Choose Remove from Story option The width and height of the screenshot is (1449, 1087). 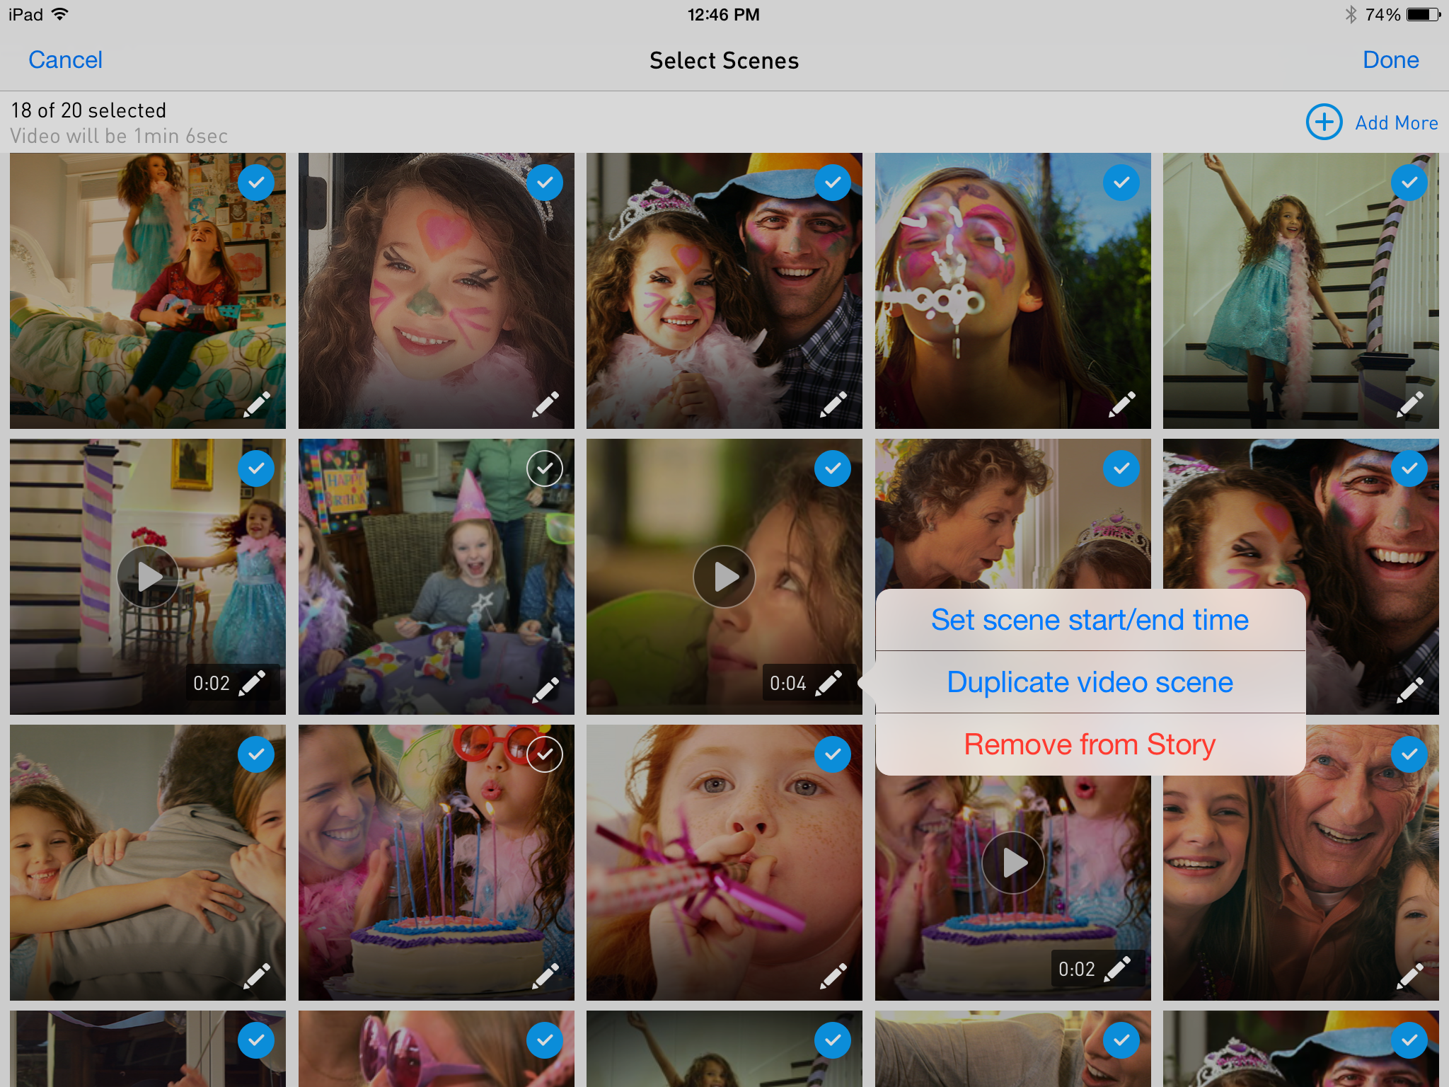tap(1090, 744)
